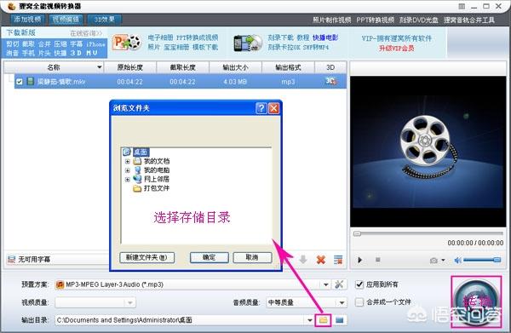Open the 3D效果 tab
511x333 pixels.
(x=104, y=20)
